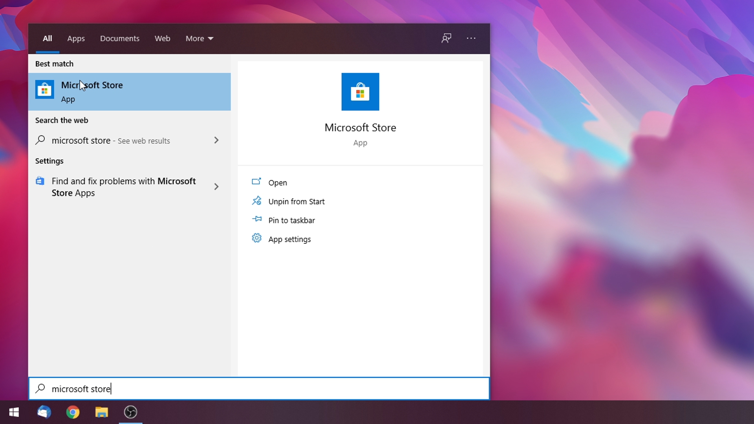The height and width of the screenshot is (424, 754).
Task: Expand microsoft store web results chevron
Action: coord(216,140)
